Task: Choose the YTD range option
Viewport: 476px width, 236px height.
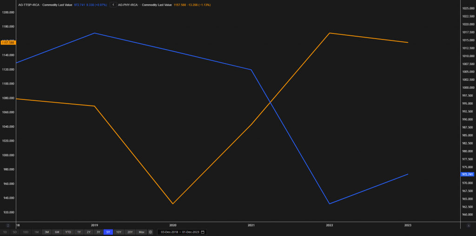Action: click(x=68, y=232)
